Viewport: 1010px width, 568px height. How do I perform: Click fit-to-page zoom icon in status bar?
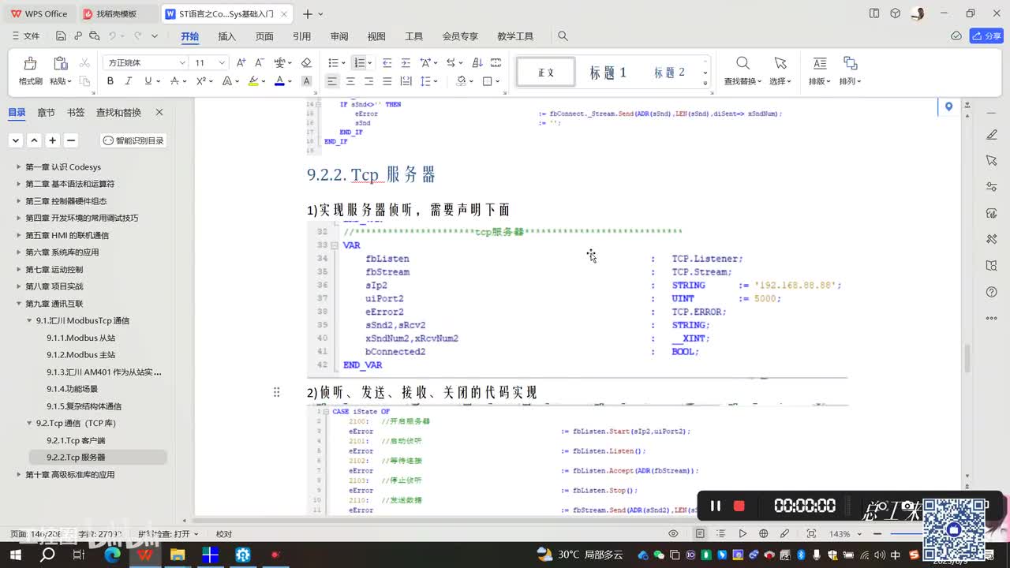point(811,534)
